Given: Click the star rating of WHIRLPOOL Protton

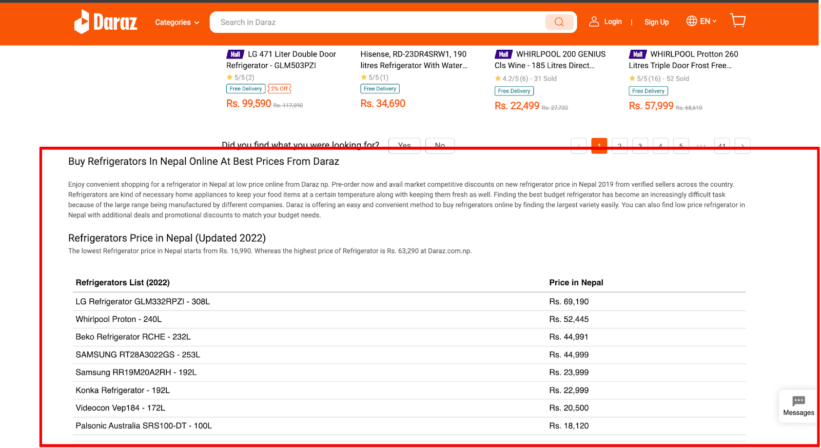Looking at the screenshot, I should point(645,79).
